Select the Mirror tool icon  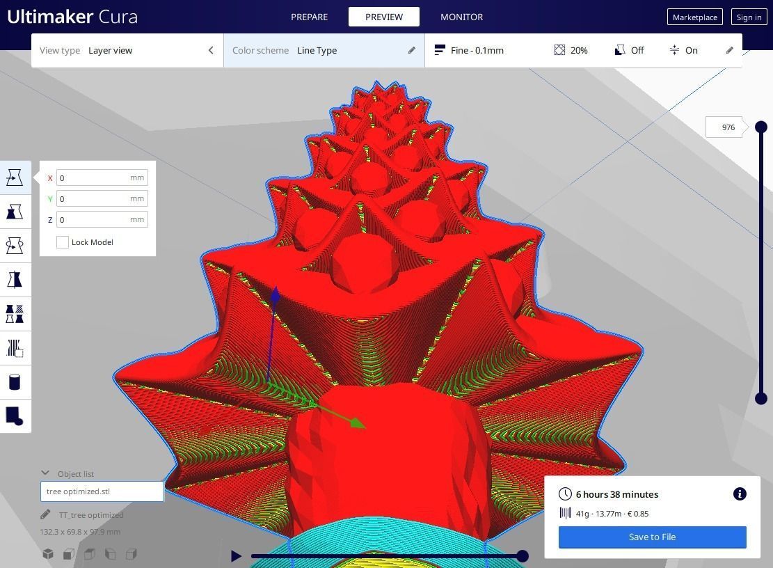click(15, 280)
